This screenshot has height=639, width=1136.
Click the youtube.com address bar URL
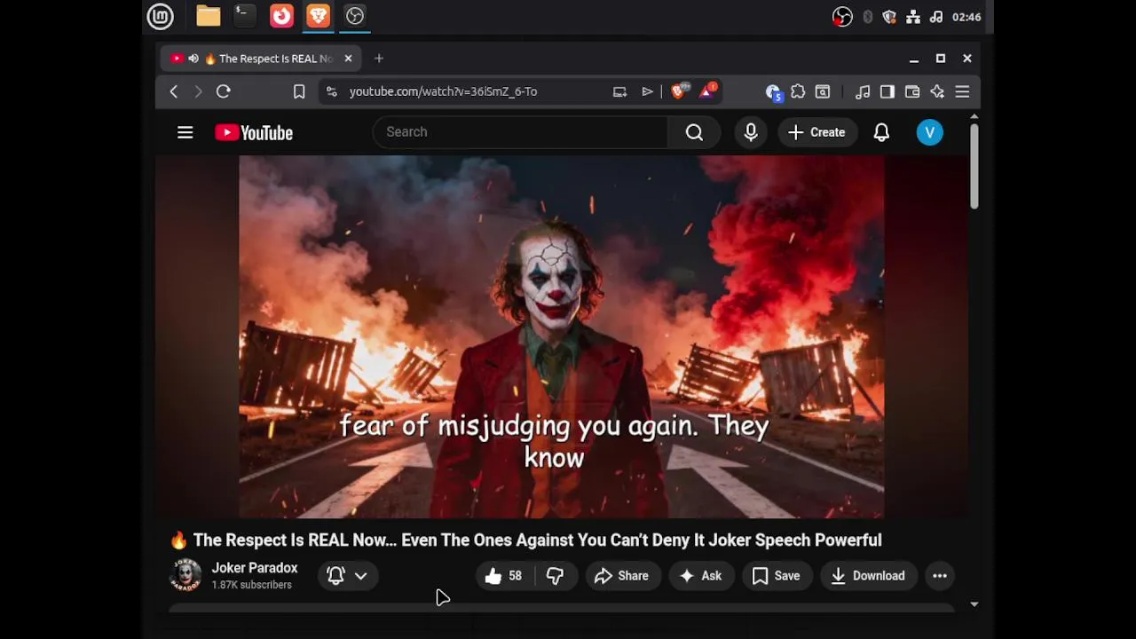(443, 91)
